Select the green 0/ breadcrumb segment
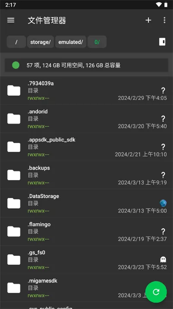The height and width of the screenshot is (309, 173). 97,42
